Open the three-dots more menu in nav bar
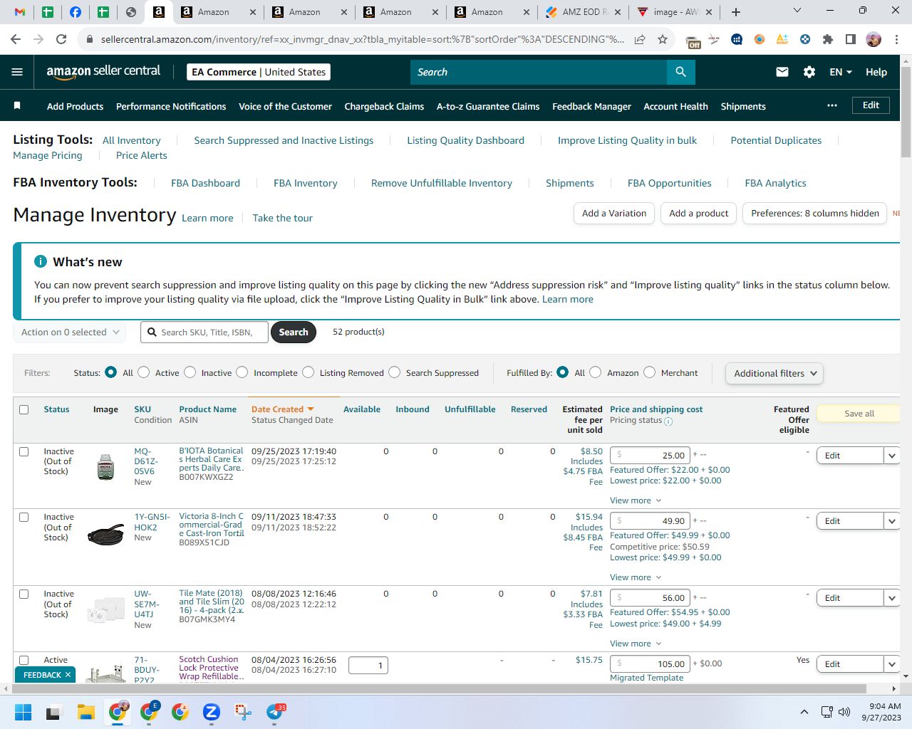Image resolution: width=912 pixels, height=729 pixels. 832,105
